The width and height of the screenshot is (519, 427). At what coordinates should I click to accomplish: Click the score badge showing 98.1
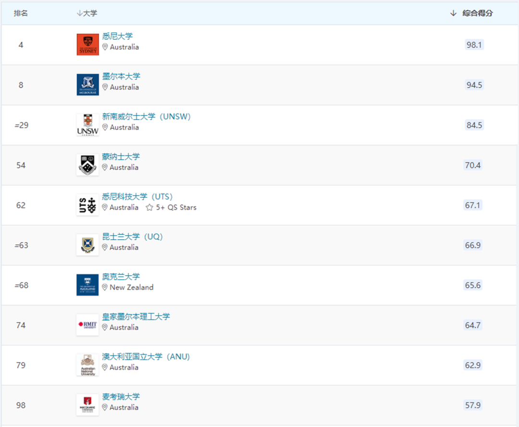[474, 45]
